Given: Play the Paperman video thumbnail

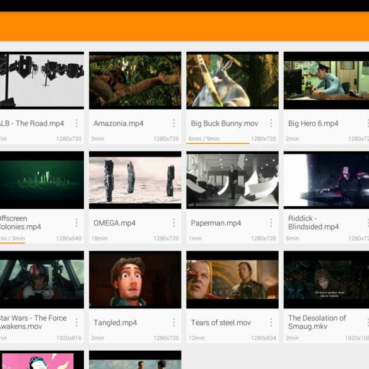Looking at the screenshot, I should [x=233, y=180].
